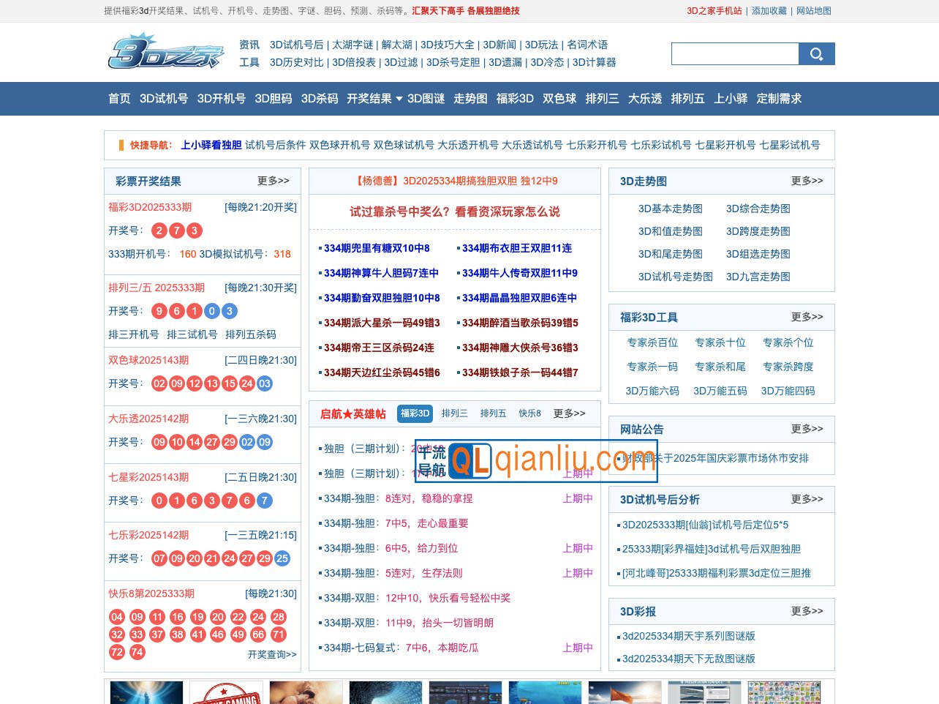Click the orange 快捷导航 marker icon
The image size is (939, 704).
[121, 145]
